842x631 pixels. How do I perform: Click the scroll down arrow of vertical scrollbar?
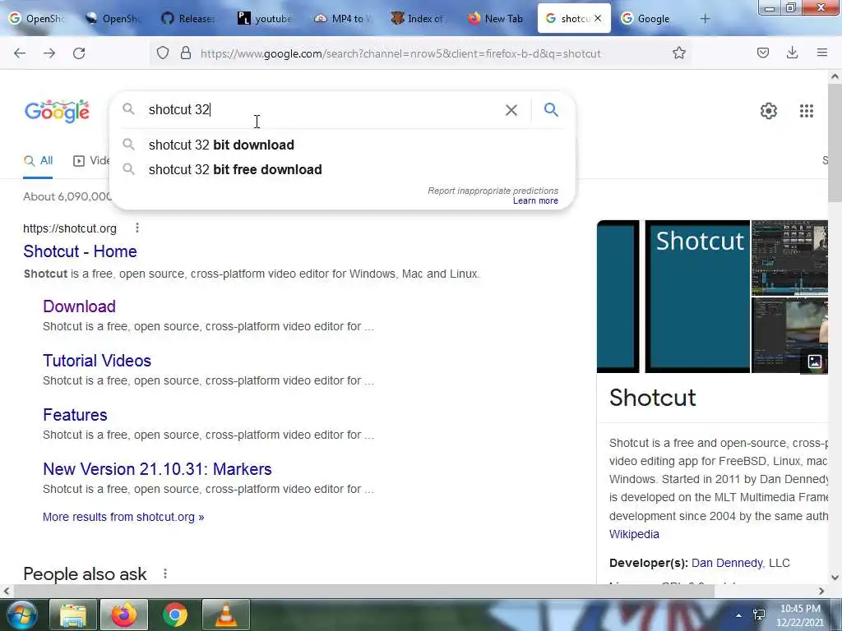[835, 578]
